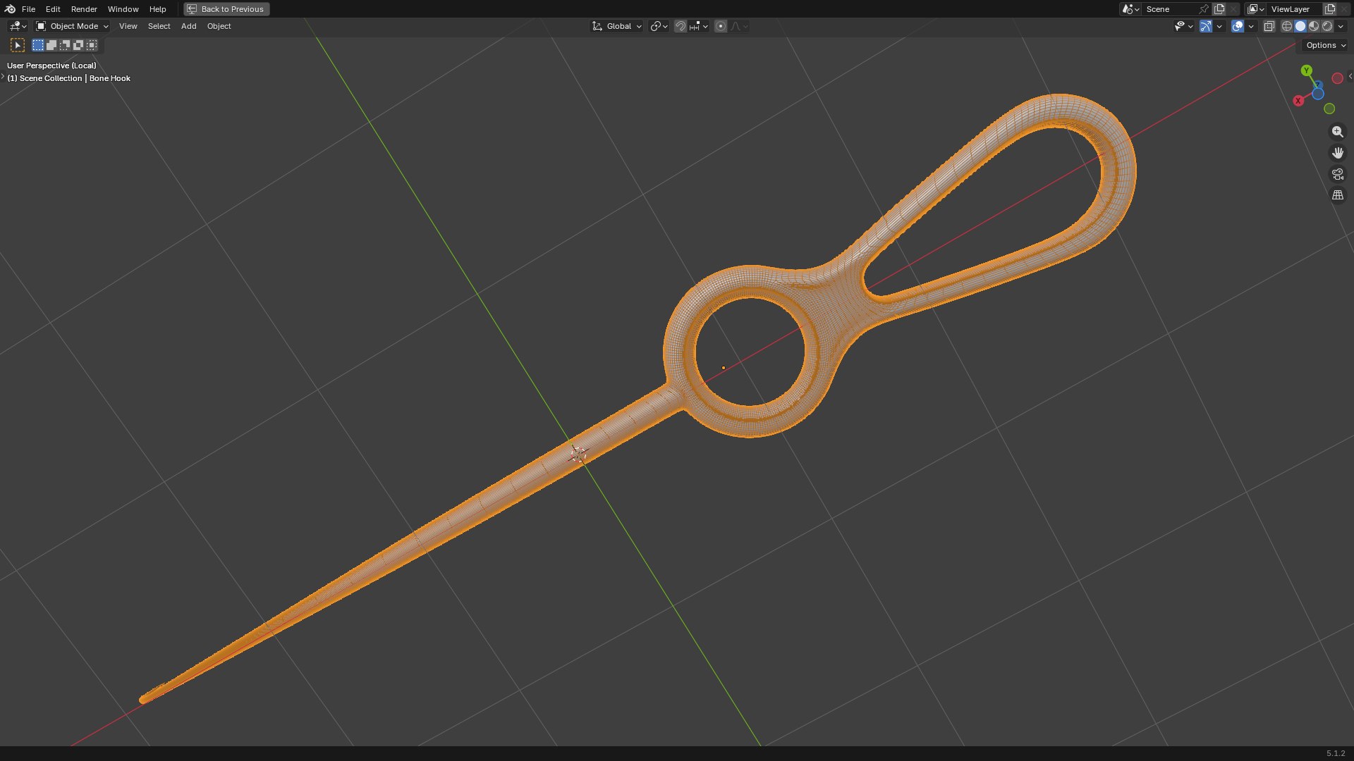The image size is (1354, 761).
Task: Open the snapping options dropdown
Action: [x=698, y=26]
